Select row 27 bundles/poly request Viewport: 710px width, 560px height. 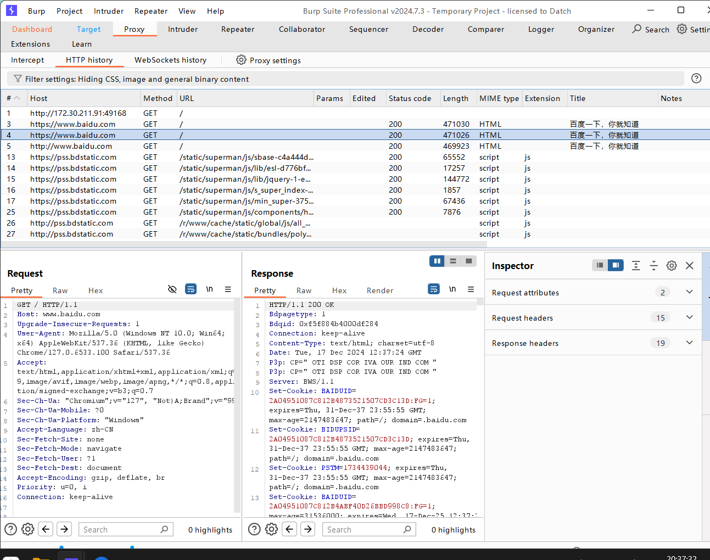tap(355, 234)
